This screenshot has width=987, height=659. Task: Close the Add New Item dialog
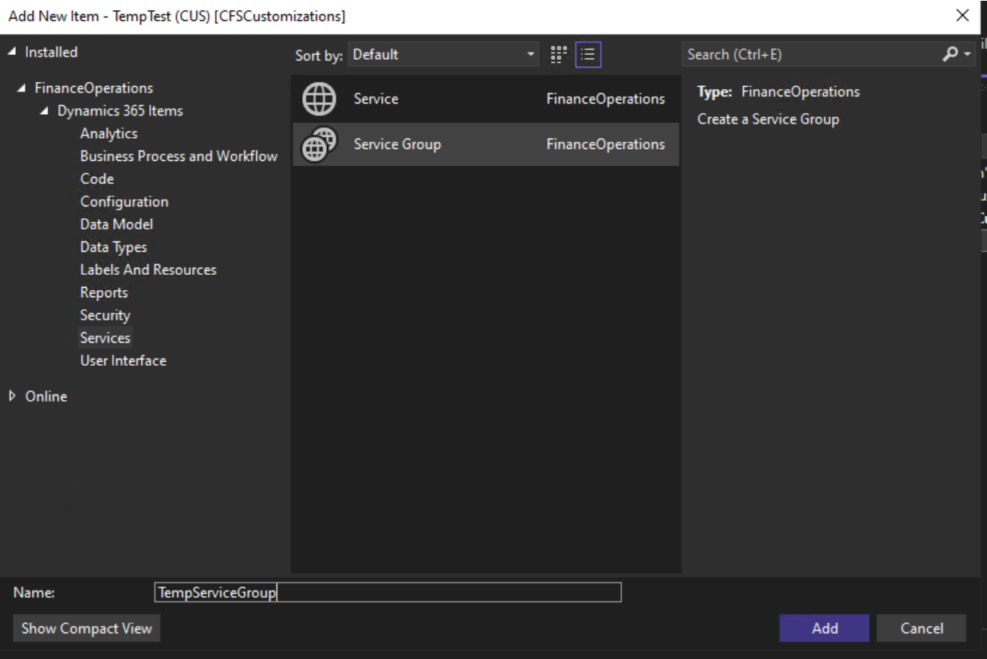click(962, 16)
